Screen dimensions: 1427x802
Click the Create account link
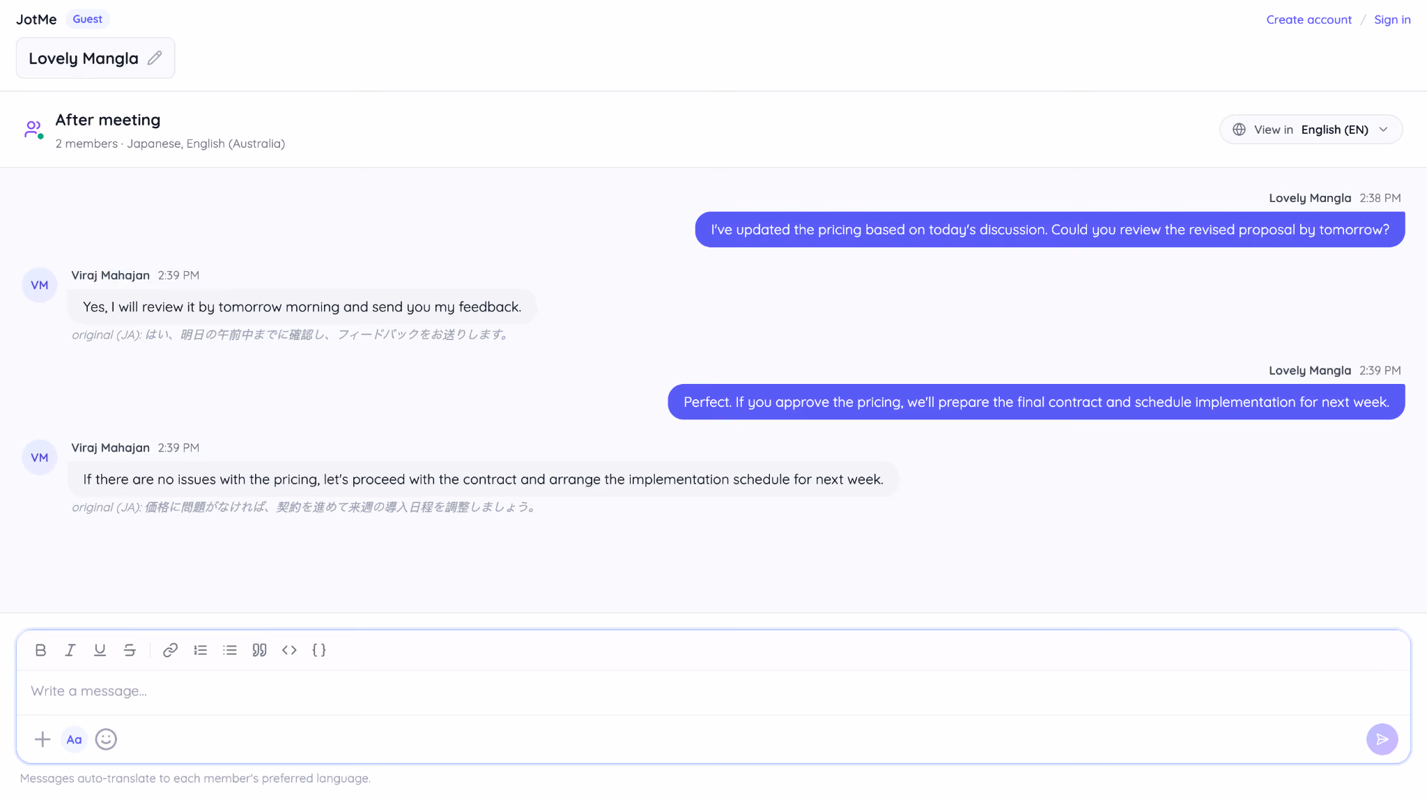point(1309,20)
